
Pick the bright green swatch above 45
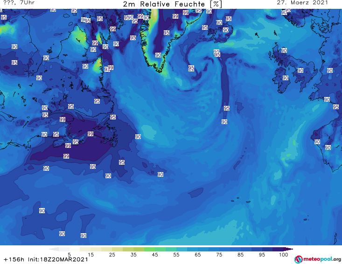(149, 249)
